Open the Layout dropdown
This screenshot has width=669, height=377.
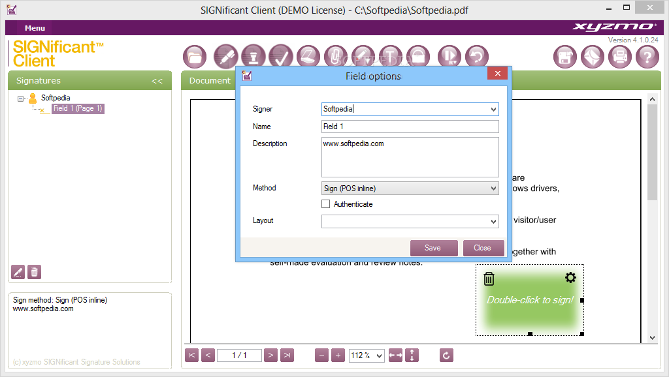(x=493, y=221)
